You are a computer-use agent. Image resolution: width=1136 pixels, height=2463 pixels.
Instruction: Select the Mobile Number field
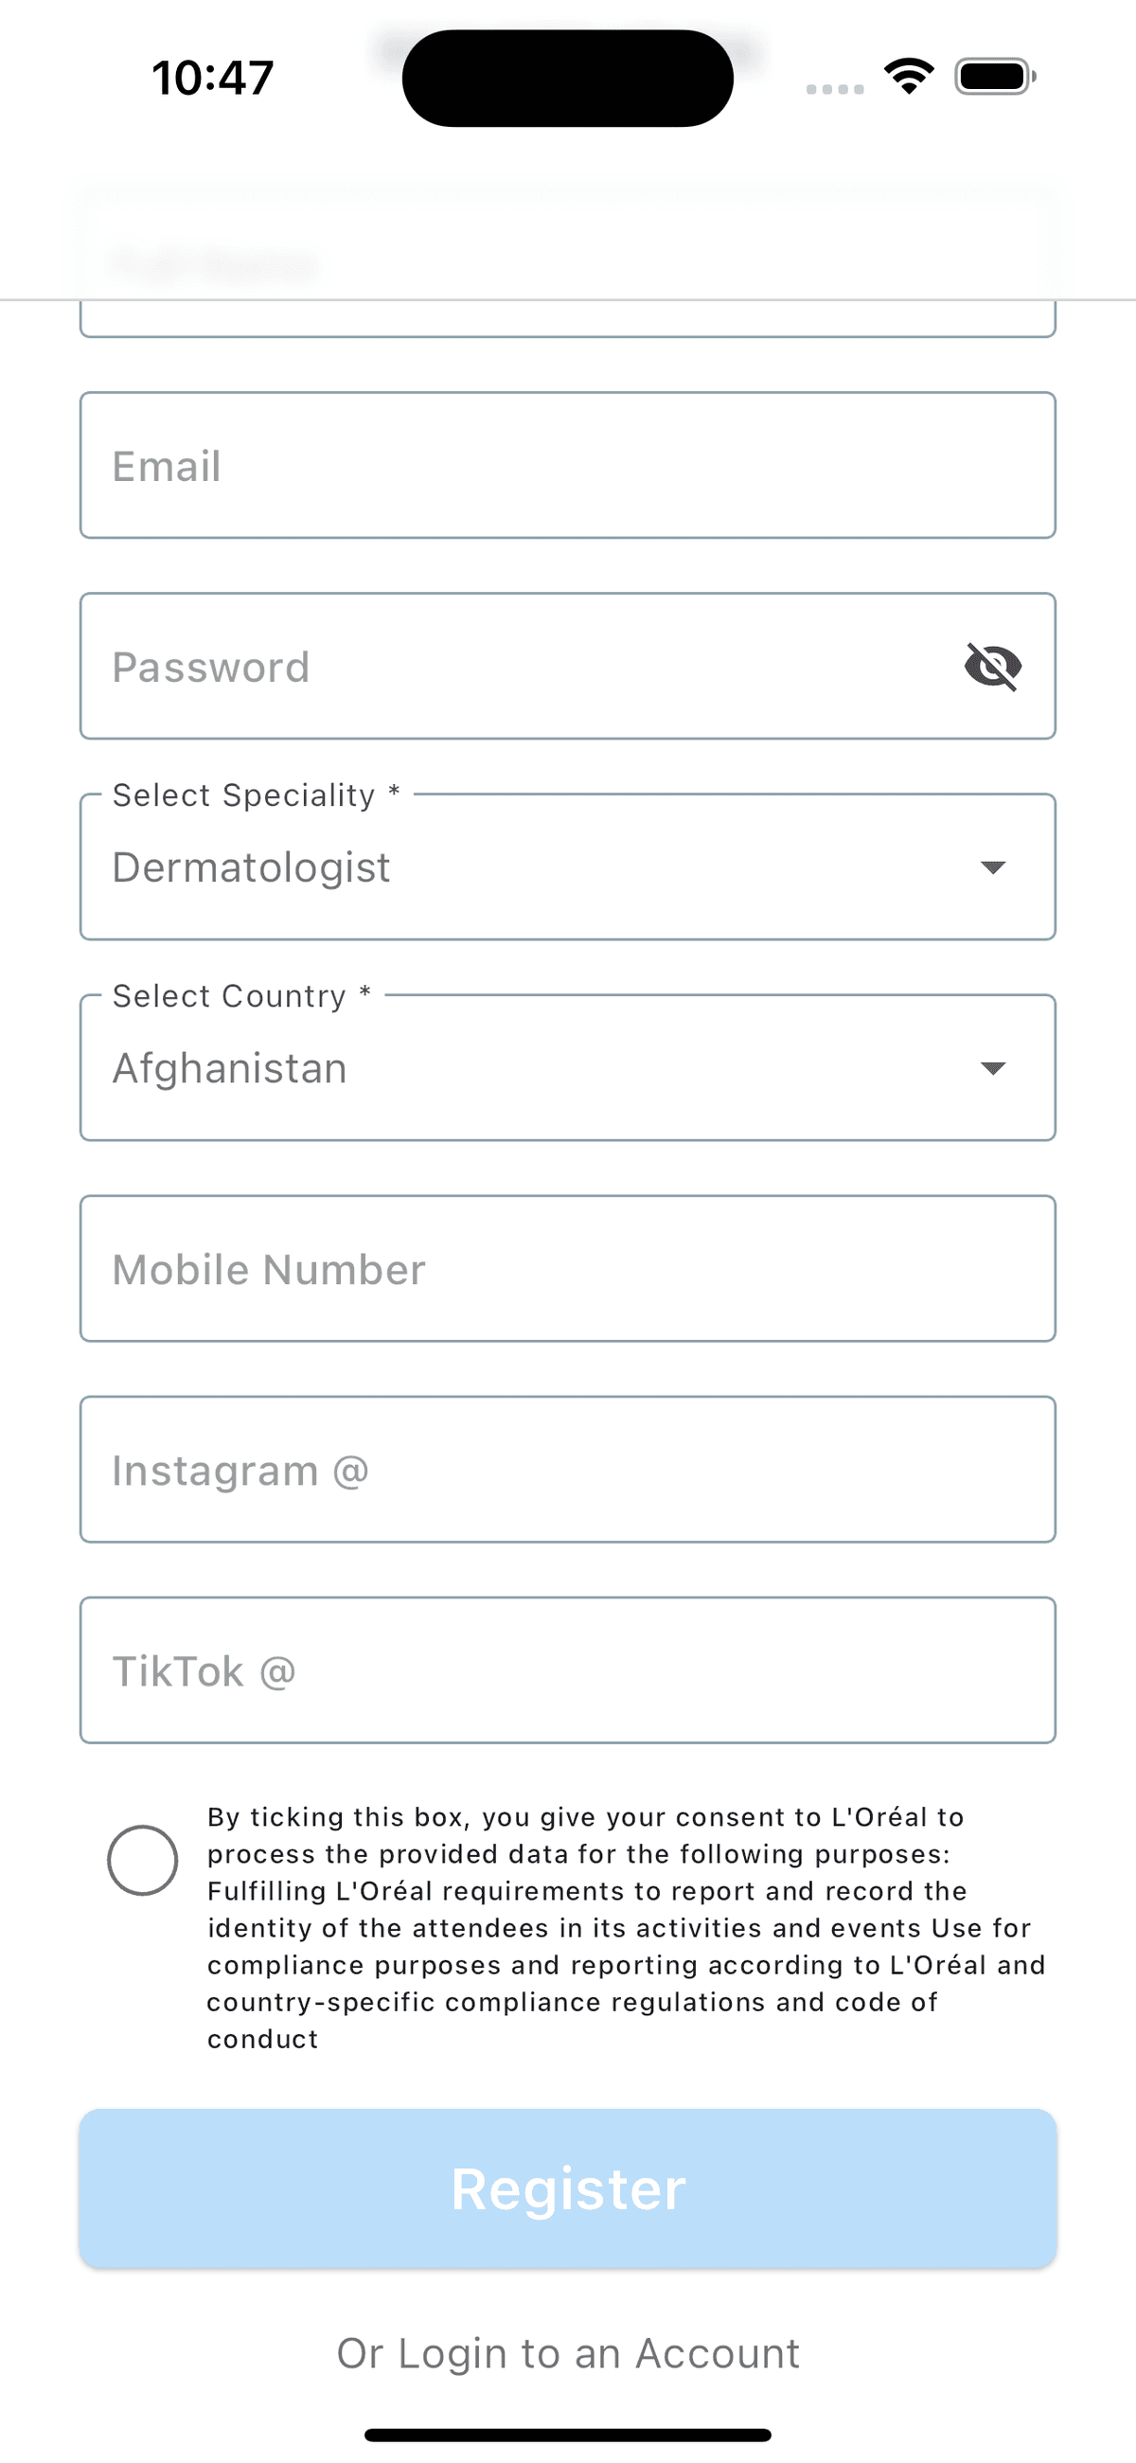click(568, 1269)
